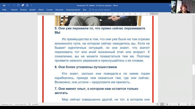The image size is (195, 109).
Task: Click paragraph starting 'Их преимущество в том'
Action: point(102,50)
